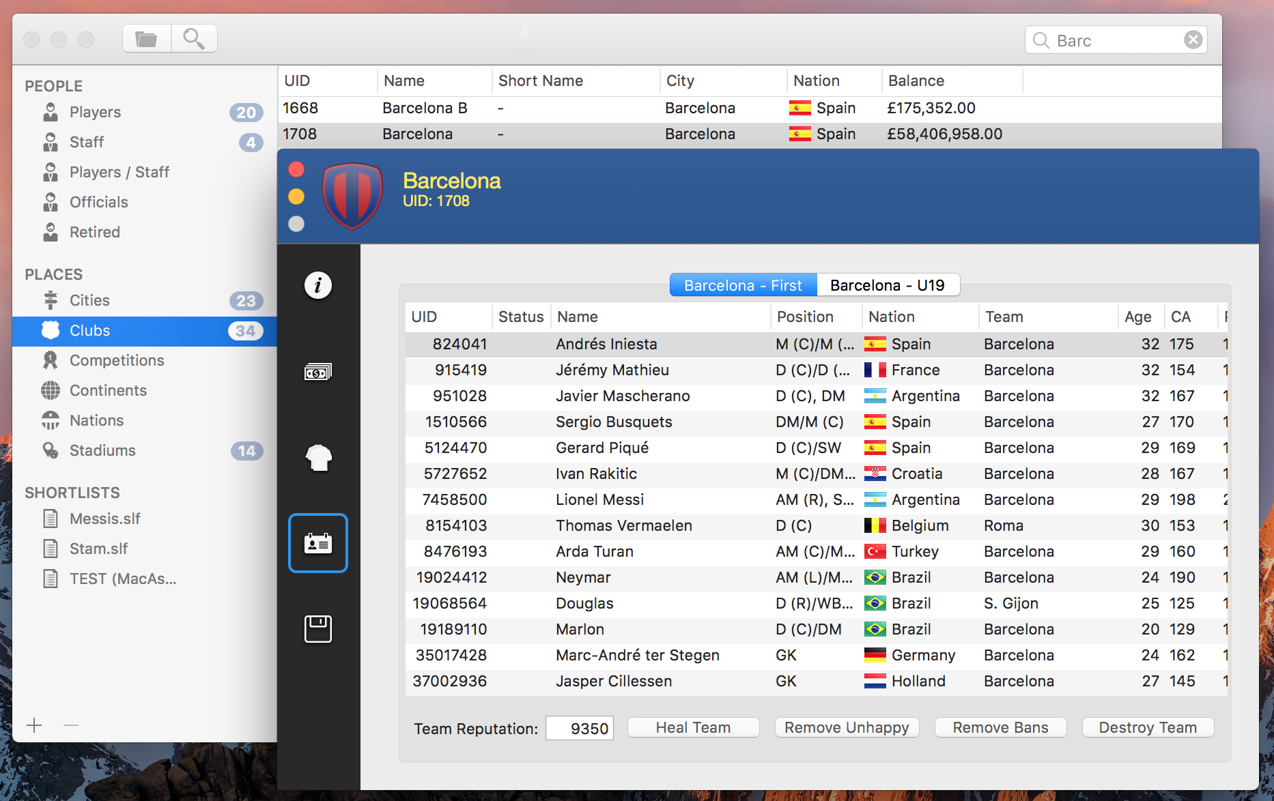Screen dimensions: 1274x801
Task: Open Nations in the sidebar
Action: pyautogui.click(x=144, y=420)
